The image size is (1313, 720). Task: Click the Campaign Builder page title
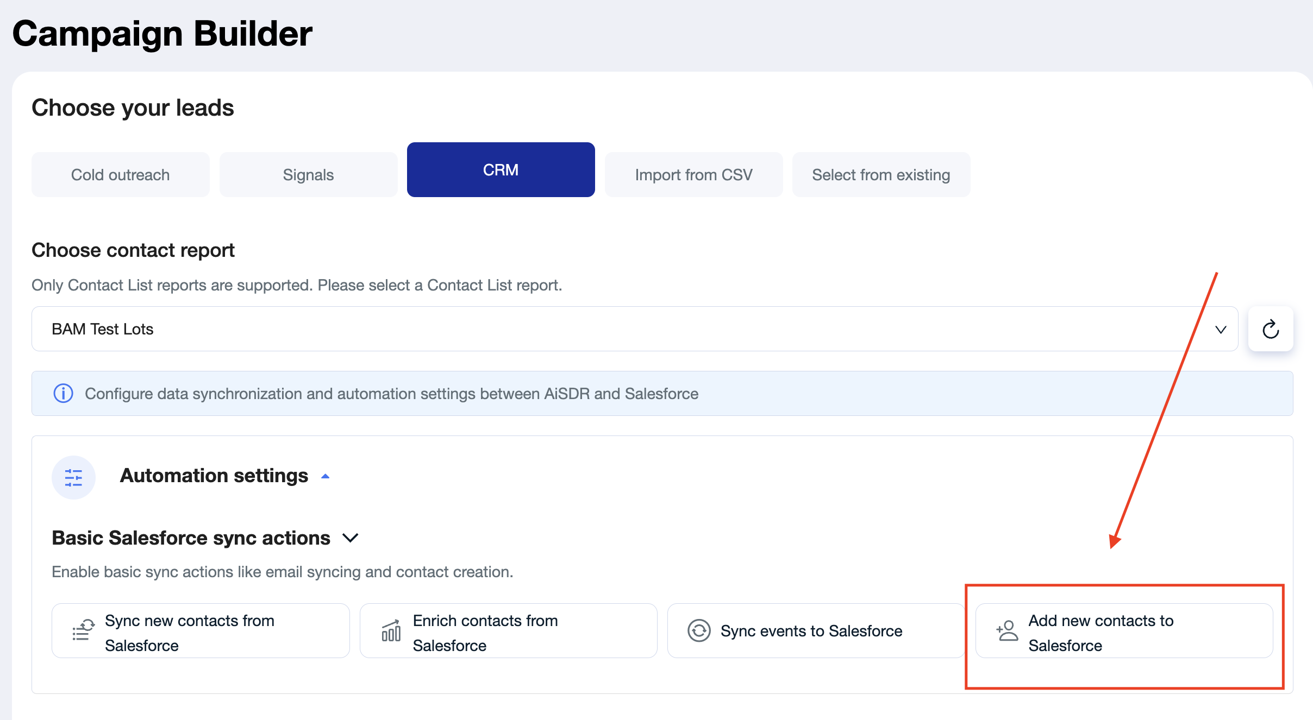pyautogui.click(x=162, y=34)
